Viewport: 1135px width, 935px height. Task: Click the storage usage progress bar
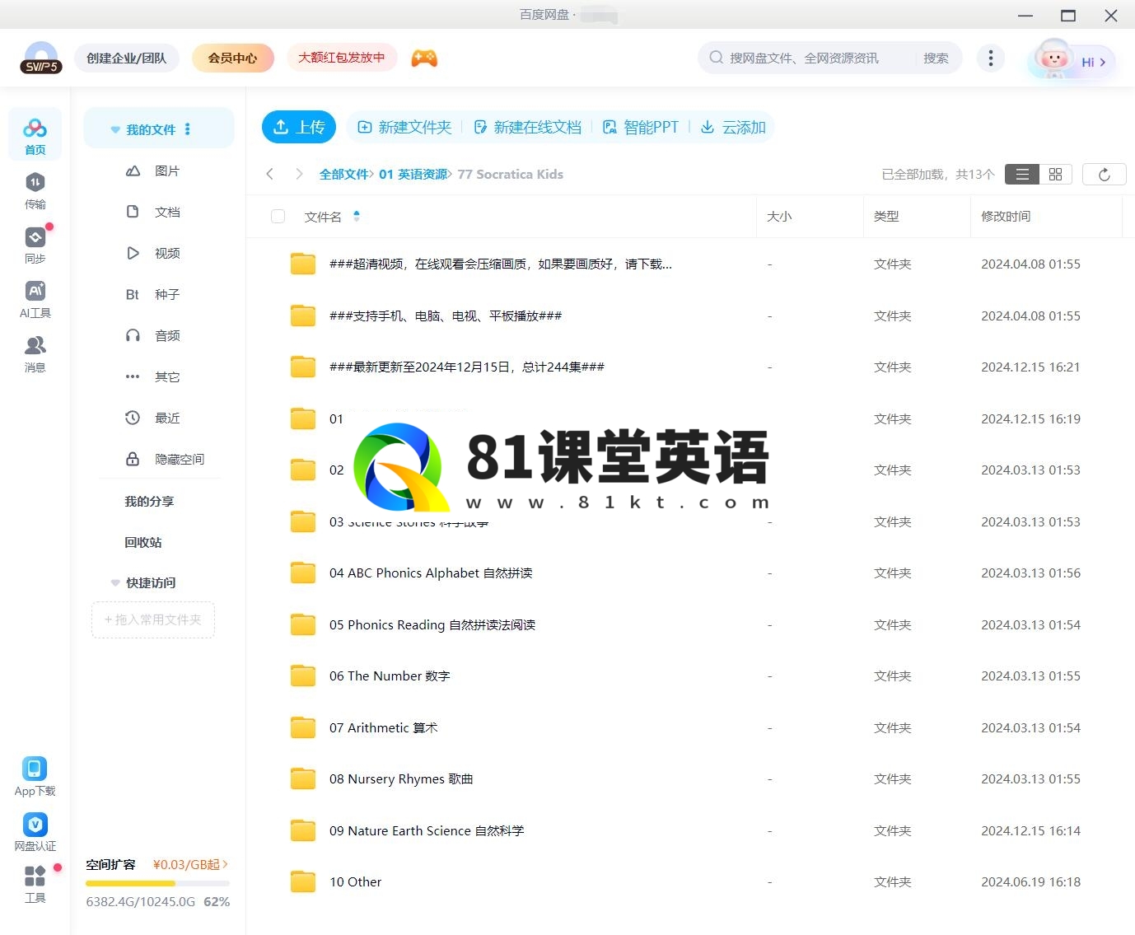pos(157,883)
